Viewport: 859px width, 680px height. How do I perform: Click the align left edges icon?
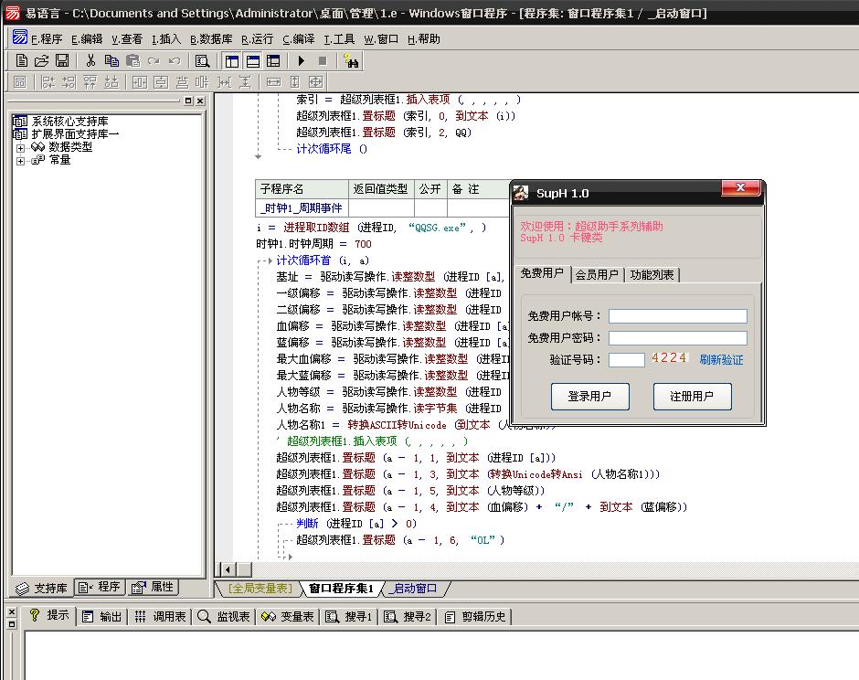click(48, 82)
